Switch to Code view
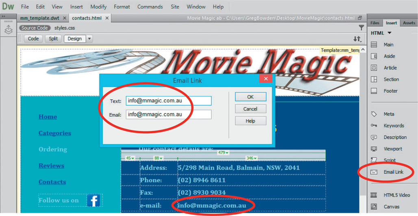The image size is (418, 216). click(x=33, y=39)
